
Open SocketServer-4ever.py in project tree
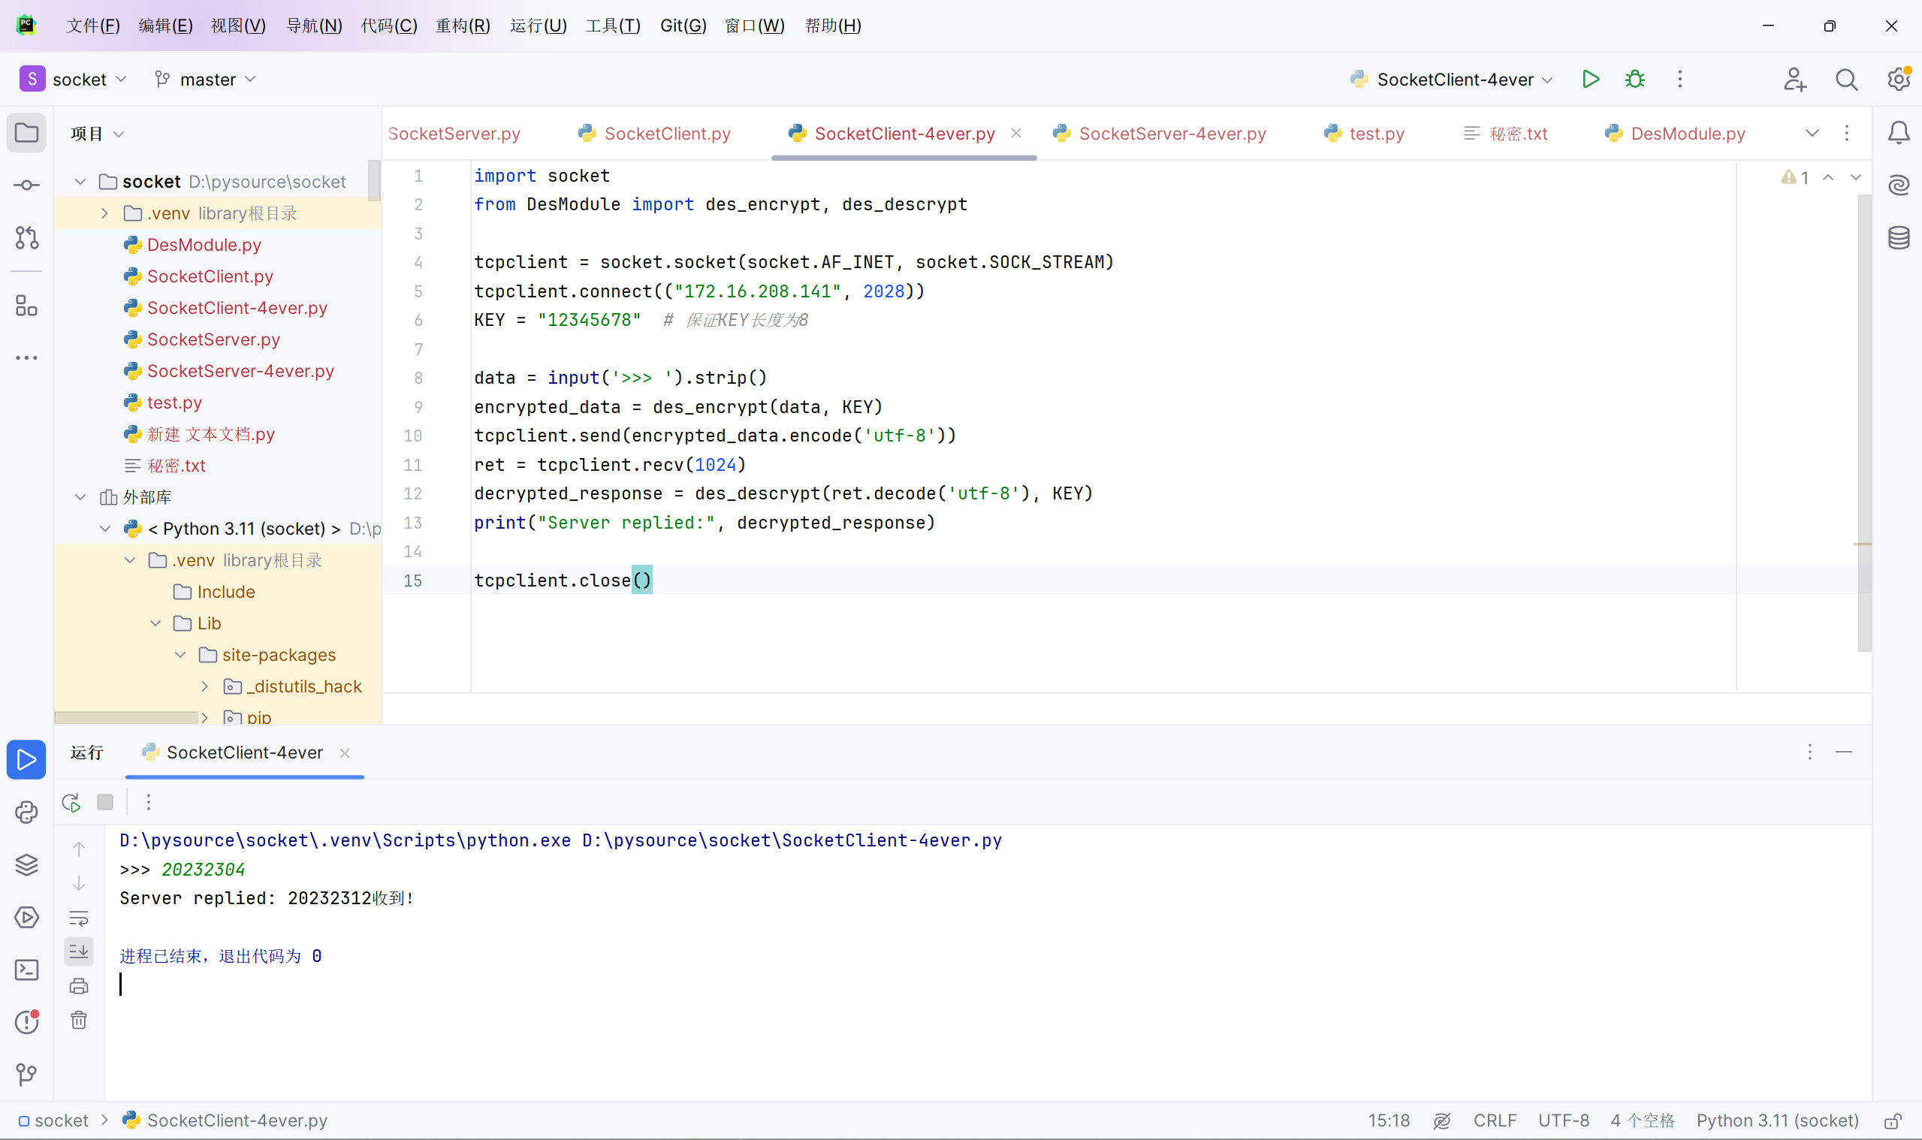[240, 371]
